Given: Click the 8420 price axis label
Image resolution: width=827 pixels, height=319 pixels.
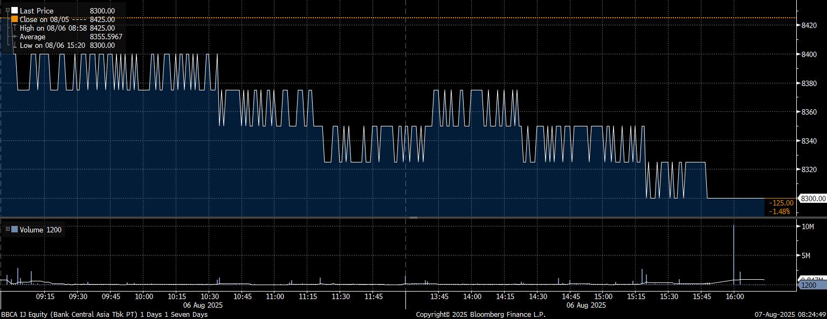Looking at the screenshot, I should [809, 25].
